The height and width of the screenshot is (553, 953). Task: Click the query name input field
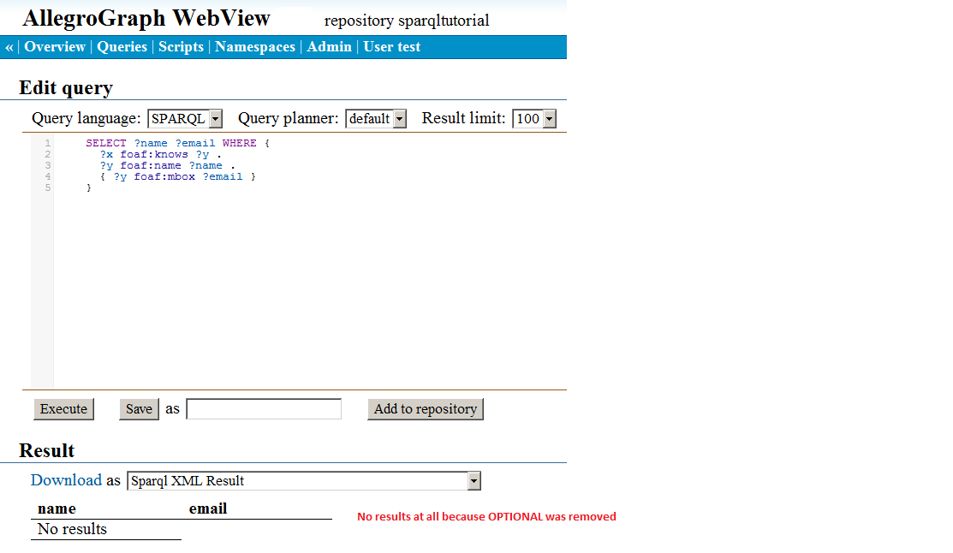pyautogui.click(x=263, y=408)
